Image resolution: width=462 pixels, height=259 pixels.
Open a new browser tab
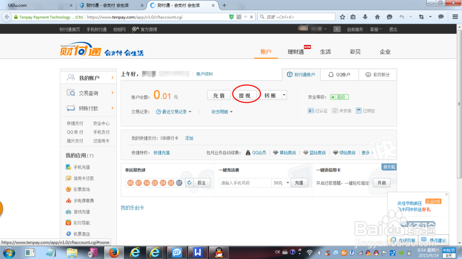click(224, 5)
